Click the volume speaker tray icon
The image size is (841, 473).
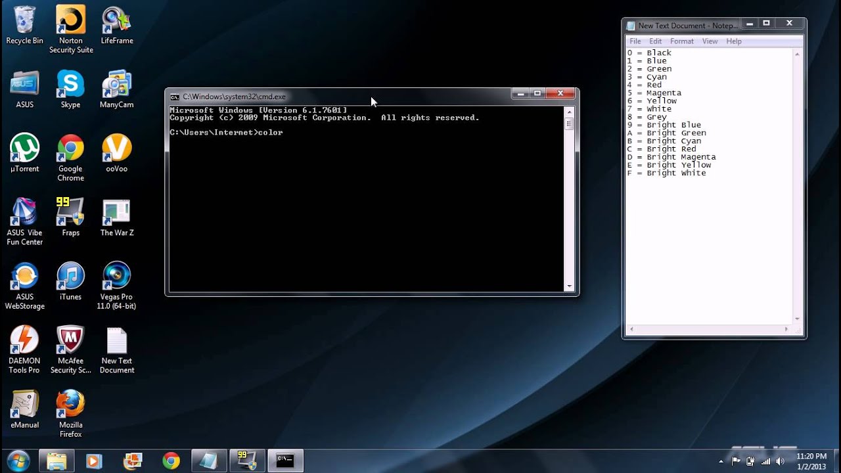(x=780, y=461)
